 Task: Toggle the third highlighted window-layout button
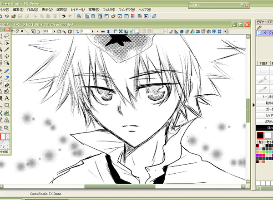(100, 16)
